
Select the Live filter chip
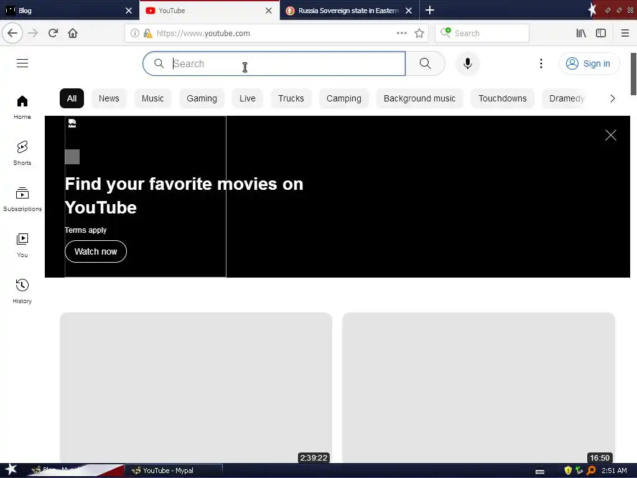(248, 98)
